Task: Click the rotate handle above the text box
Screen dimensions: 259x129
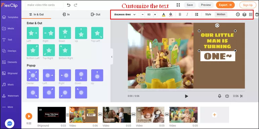Action: [217, 25]
